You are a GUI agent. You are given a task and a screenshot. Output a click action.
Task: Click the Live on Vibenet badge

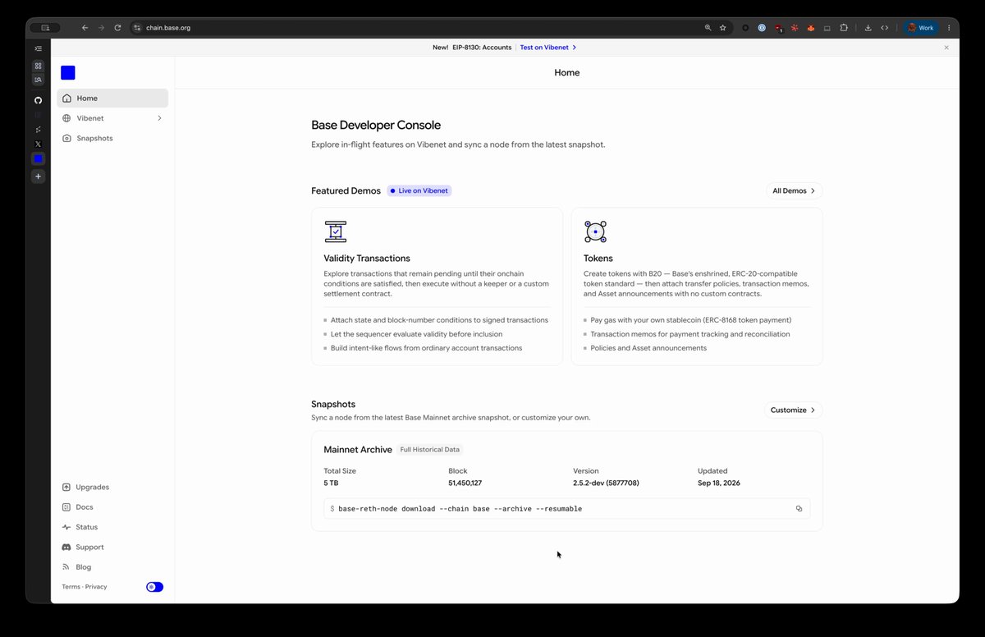[x=419, y=191]
